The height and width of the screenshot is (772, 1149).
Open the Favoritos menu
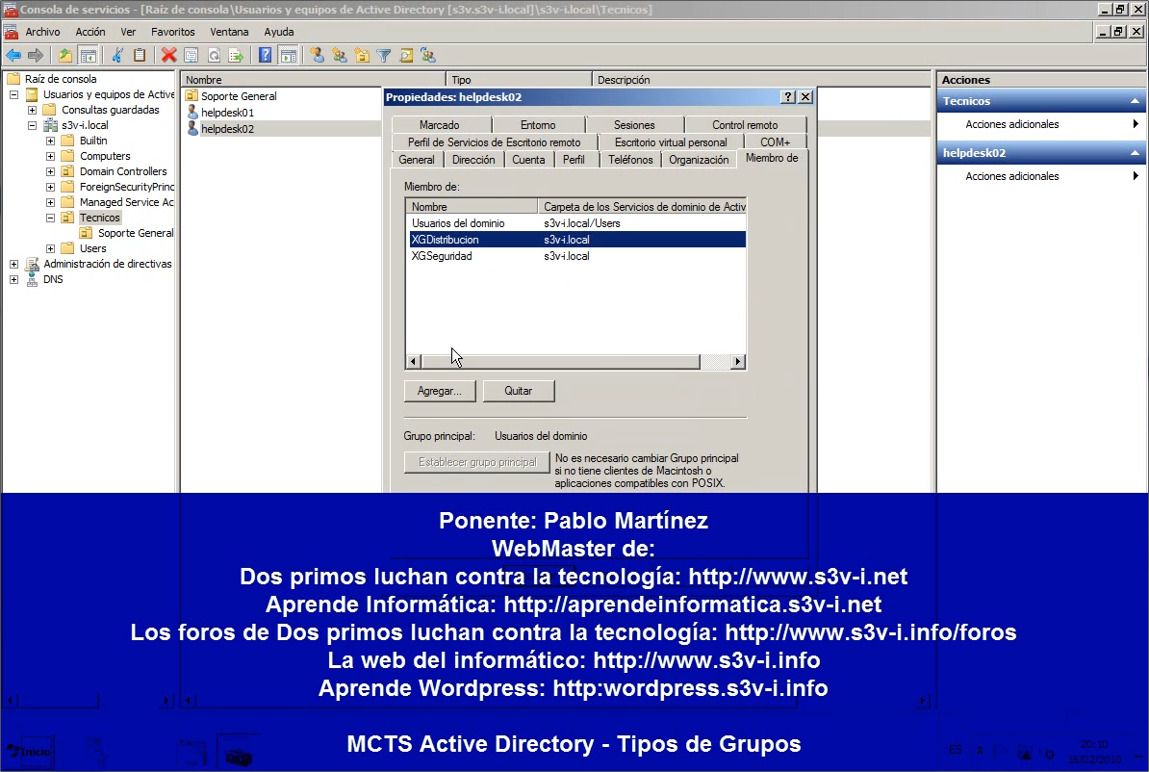172,32
